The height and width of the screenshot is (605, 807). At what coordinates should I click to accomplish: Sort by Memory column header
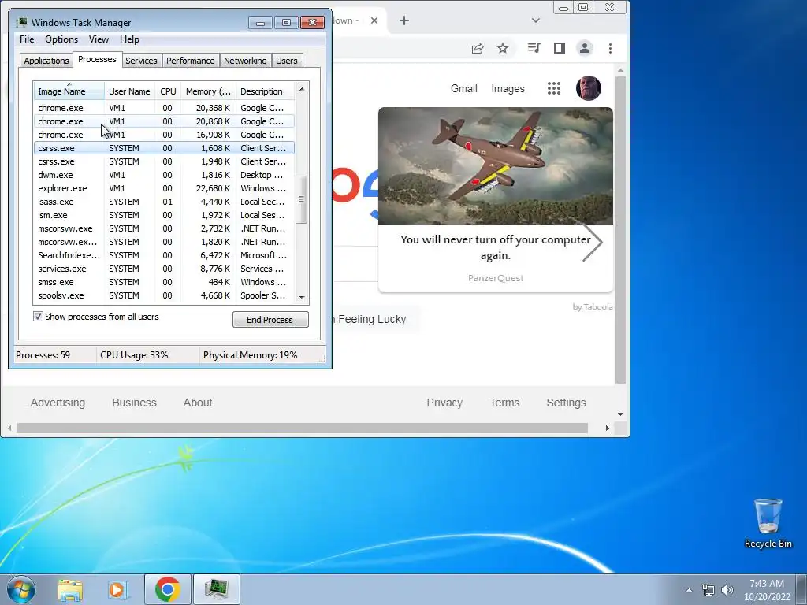click(x=208, y=91)
